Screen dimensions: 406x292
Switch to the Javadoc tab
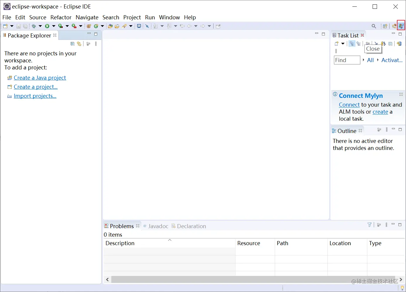(156, 226)
